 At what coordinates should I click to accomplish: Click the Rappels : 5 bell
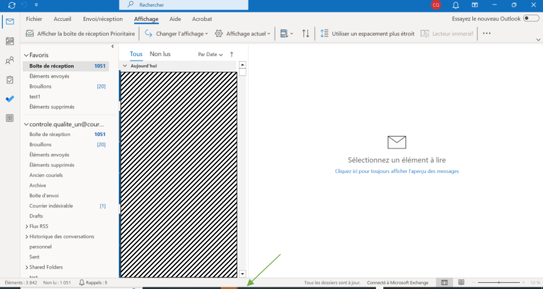point(93,283)
